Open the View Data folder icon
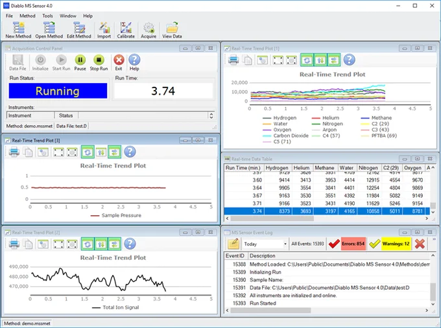 [x=172, y=30]
